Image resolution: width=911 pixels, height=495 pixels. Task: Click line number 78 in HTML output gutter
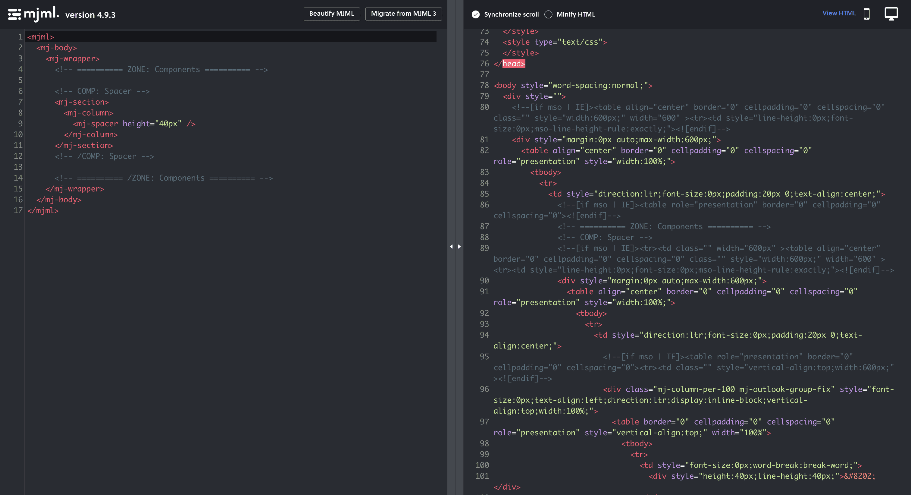[484, 85]
